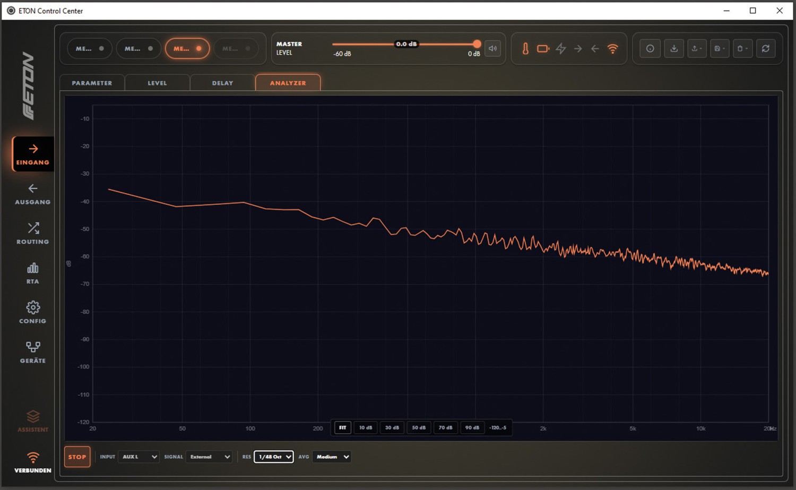Open the SIGNAL dropdown set to External
The image size is (796, 490).
point(210,457)
